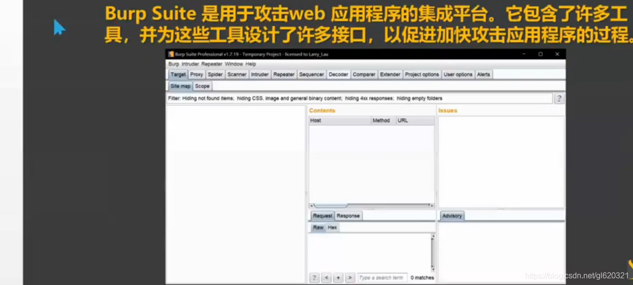The width and height of the screenshot is (633, 285).
Task: Click the site map filter bar
Action: pos(360,98)
